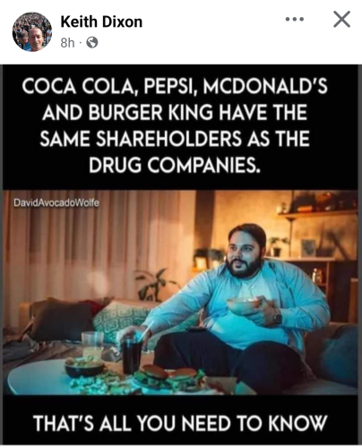Click the globe public privacy icon
The image size is (362, 448).
coord(92,43)
